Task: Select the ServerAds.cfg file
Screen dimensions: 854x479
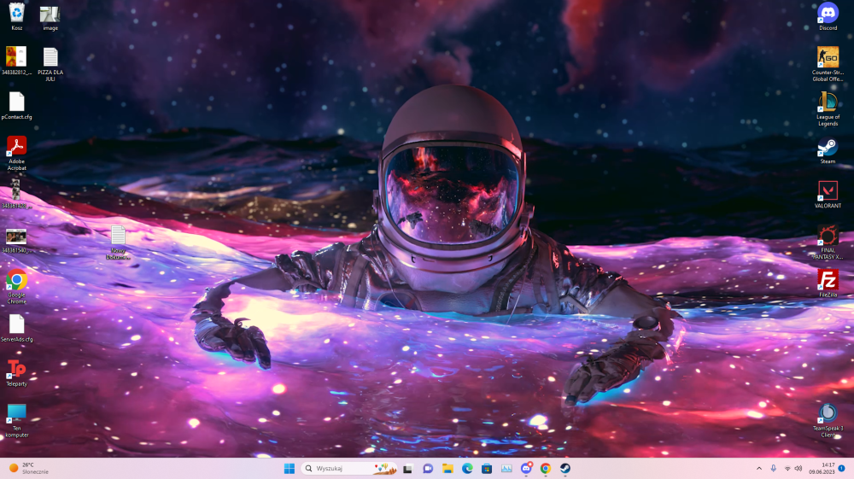Action: pos(16,329)
